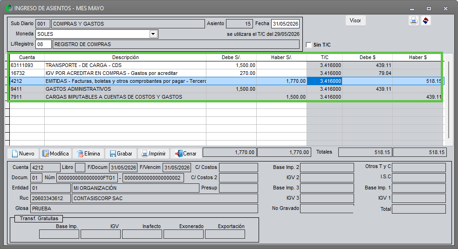
Task: Click the vertical scrollbar of the entries grid
Action: 449,99
